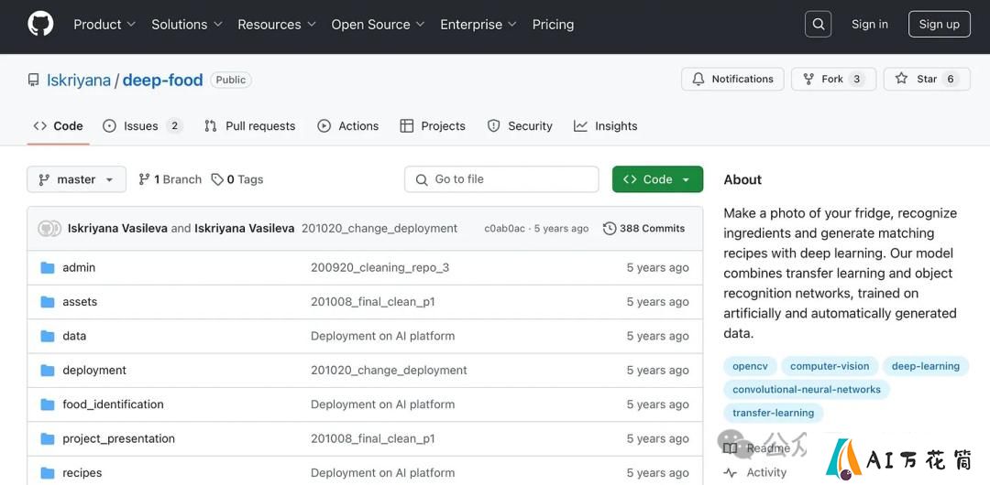The image size is (990, 485).
Task: Open the Actions tab
Action: (x=348, y=126)
